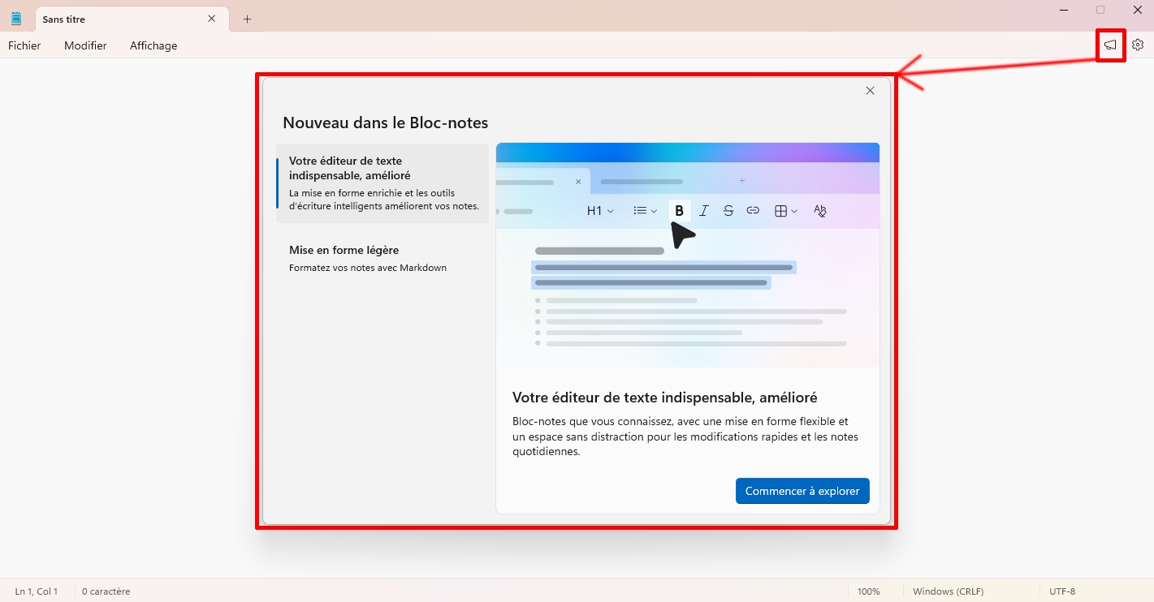Close the Nouveau dans le Bloc-notes dialog

[x=870, y=91]
